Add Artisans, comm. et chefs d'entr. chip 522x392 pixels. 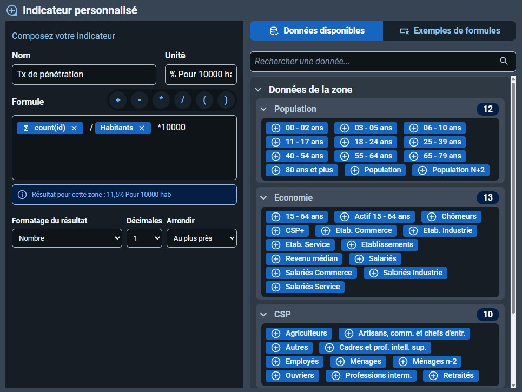(404, 334)
